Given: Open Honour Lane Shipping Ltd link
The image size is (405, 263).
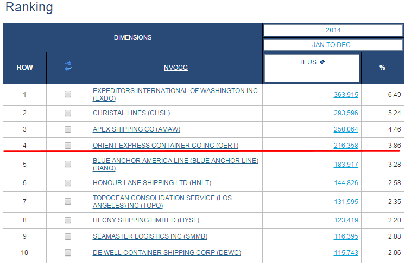Looking at the screenshot, I should point(152,183).
